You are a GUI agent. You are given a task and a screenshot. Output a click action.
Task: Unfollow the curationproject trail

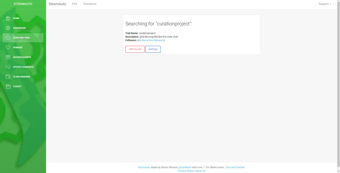(x=135, y=49)
